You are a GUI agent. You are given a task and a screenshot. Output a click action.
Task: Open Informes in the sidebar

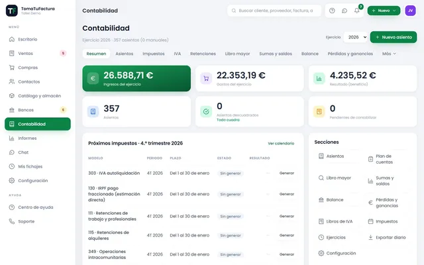[38, 138]
